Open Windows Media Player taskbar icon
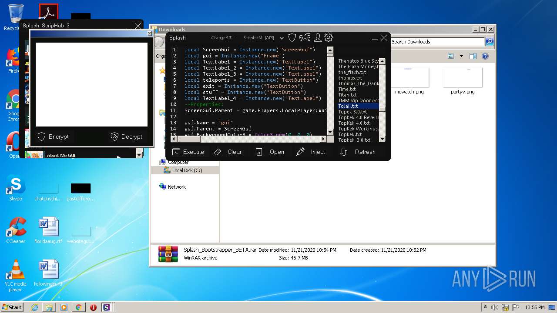557x313 pixels. click(x=64, y=307)
